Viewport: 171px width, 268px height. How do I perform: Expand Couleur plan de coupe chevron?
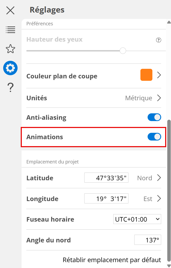point(159,75)
